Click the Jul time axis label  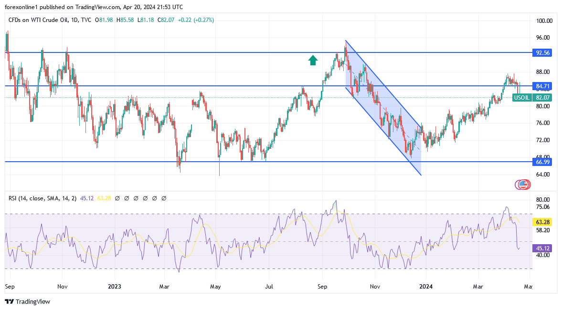coord(269,286)
